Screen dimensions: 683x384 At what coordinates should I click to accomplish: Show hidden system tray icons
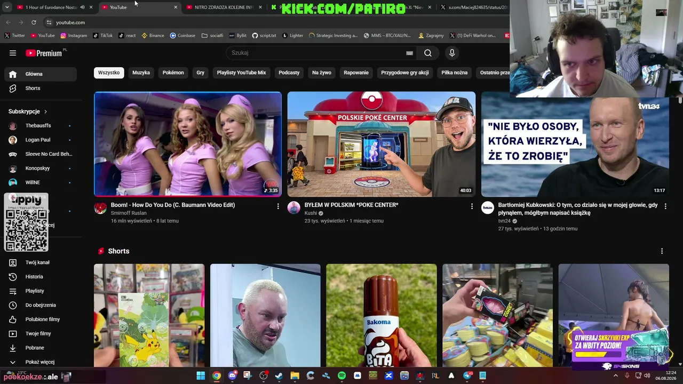click(x=615, y=376)
